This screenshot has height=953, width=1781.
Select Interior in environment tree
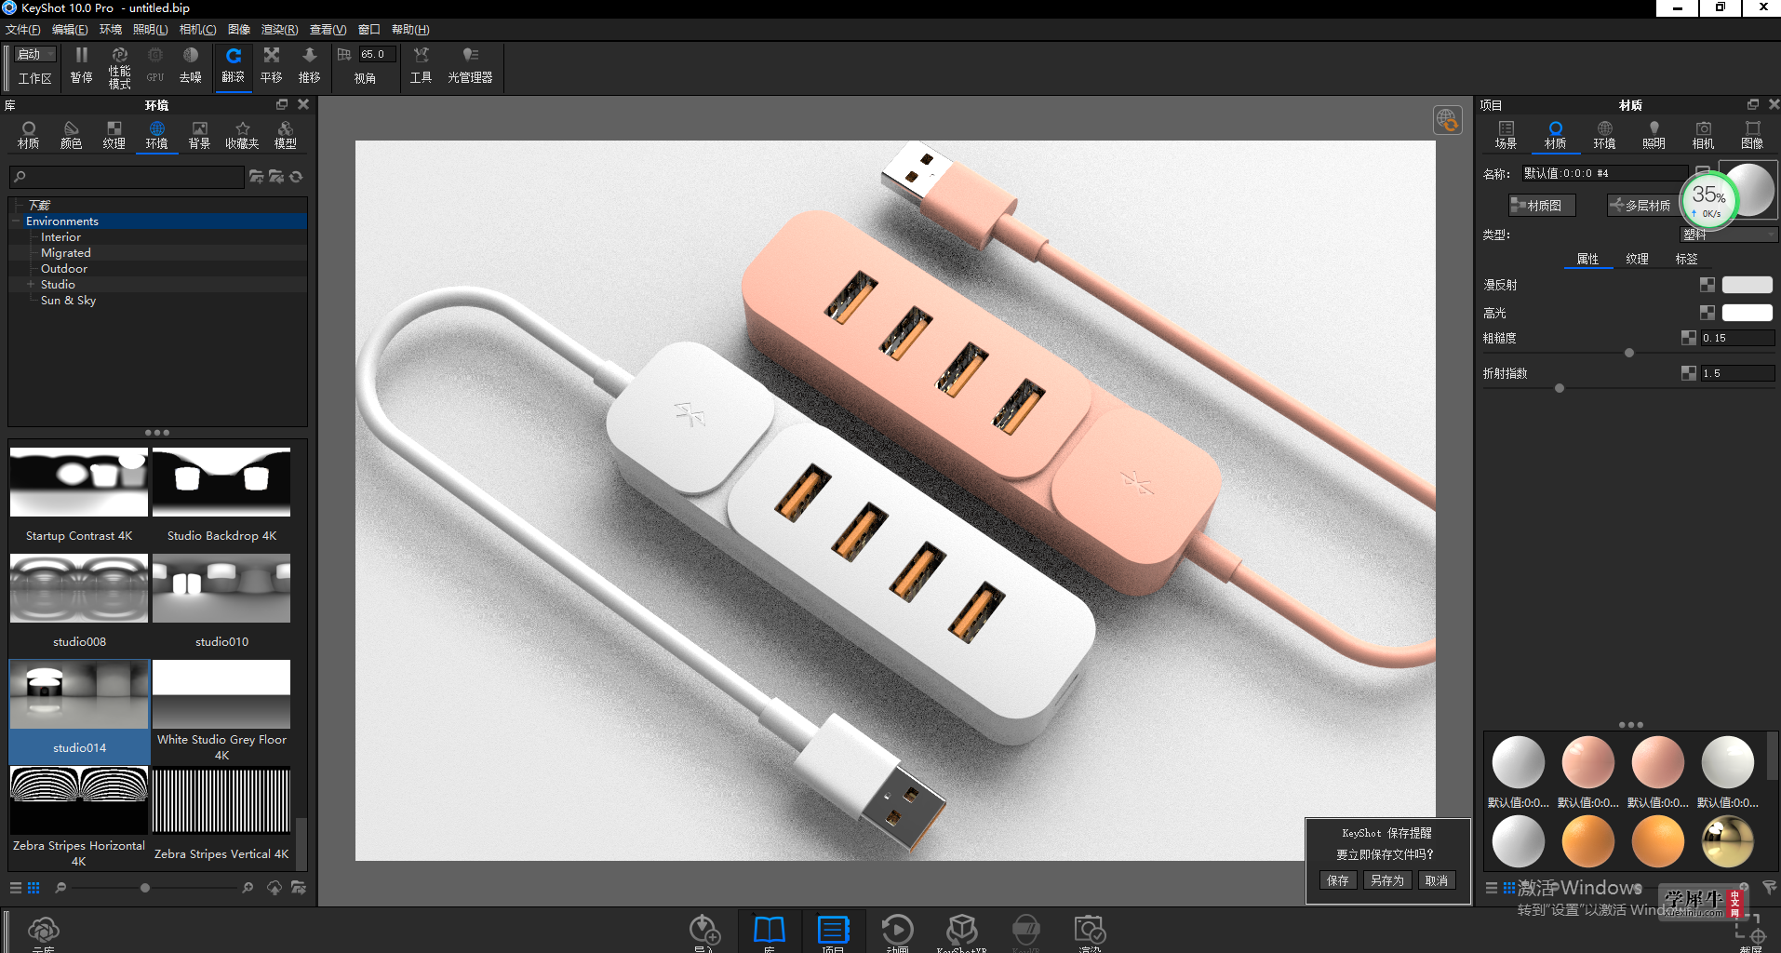(x=60, y=237)
